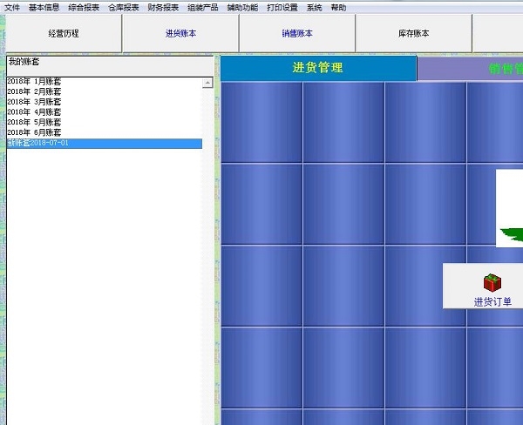This screenshot has height=425, width=523.
Task: Open the 辅助功能 menu
Action: 242,7
